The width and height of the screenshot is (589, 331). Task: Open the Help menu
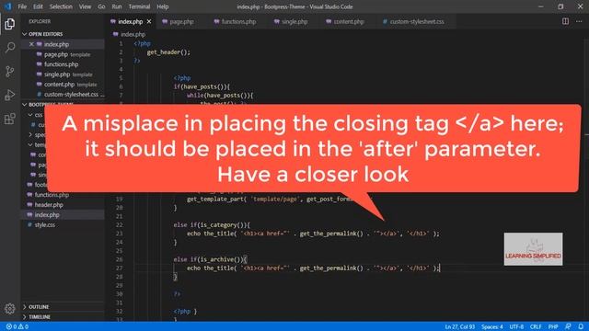[x=162, y=6]
